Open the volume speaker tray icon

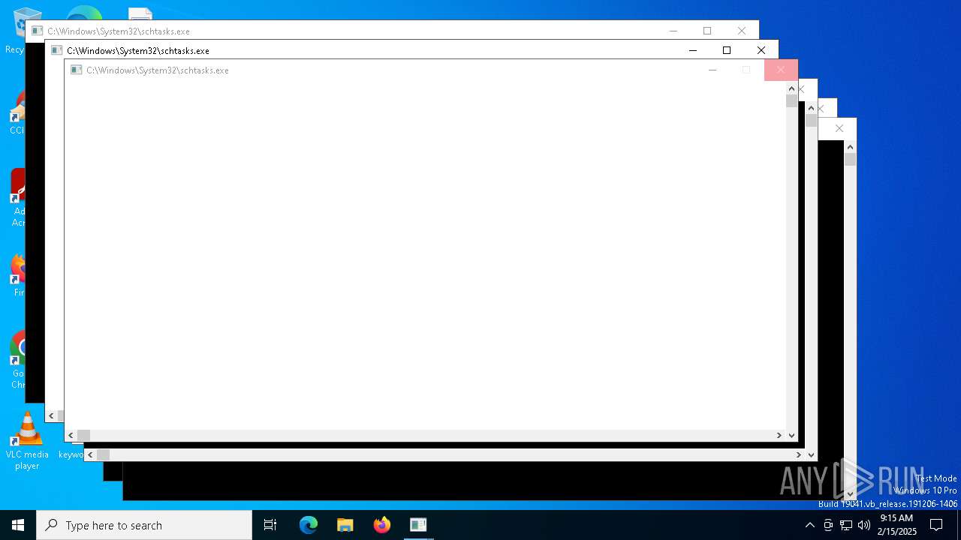click(x=864, y=525)
